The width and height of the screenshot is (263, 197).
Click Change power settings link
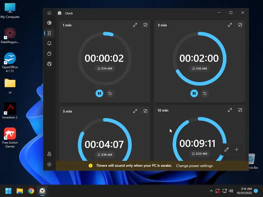pos(194,166)
